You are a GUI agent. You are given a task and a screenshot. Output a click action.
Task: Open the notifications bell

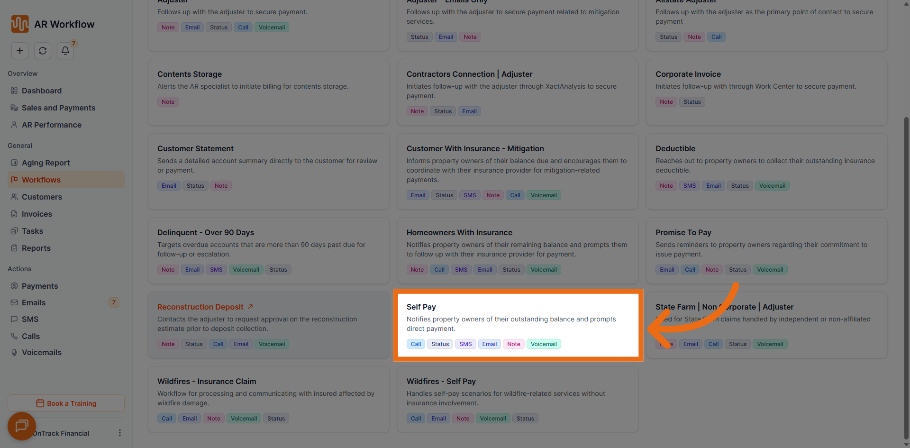click(x=65, y=51)
